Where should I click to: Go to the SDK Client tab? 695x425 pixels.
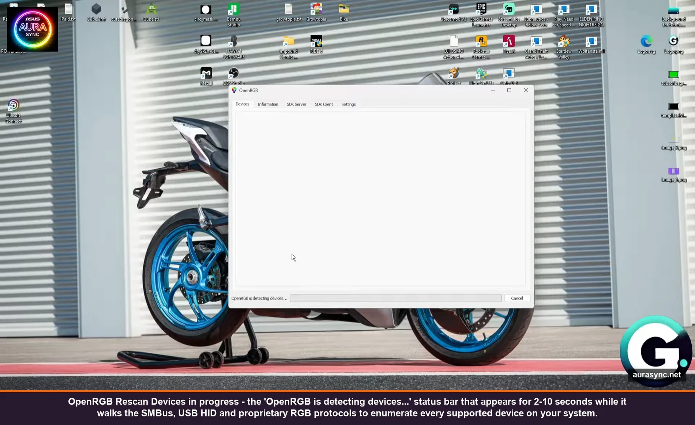click(324, 104)
